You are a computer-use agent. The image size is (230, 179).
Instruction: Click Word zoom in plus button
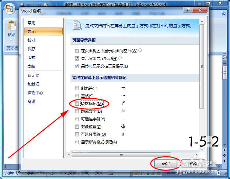(x=218, y=173)
